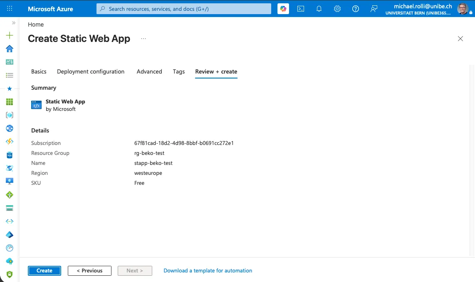Open the Azure portal waffle menu

click(10, 8)
